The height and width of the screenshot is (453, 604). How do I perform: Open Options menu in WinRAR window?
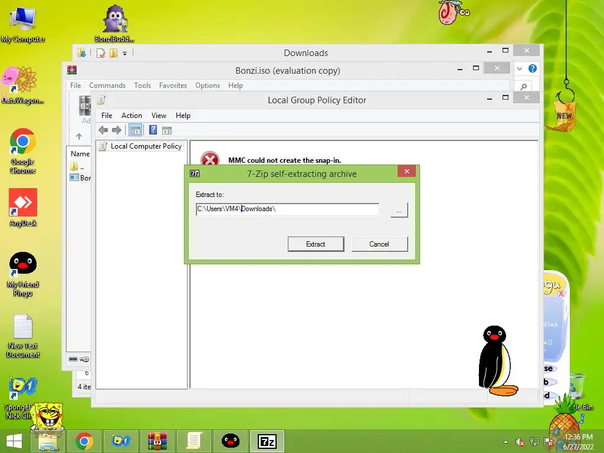point(208,86)
